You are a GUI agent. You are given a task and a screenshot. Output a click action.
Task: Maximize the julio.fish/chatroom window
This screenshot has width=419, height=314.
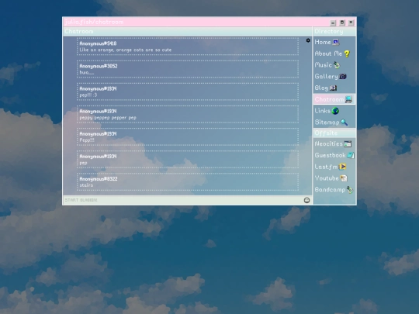tap(342, 22)
